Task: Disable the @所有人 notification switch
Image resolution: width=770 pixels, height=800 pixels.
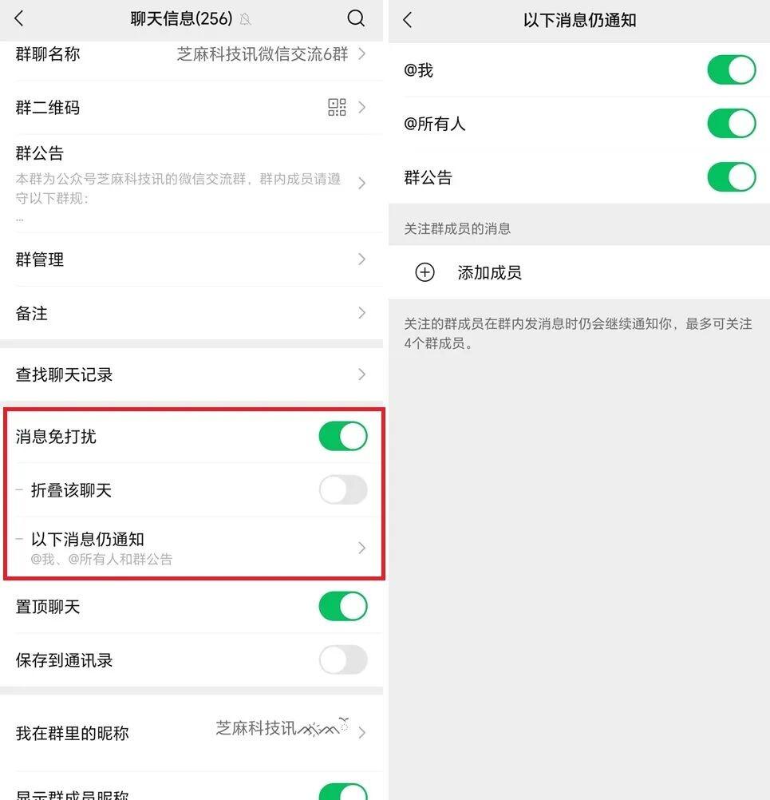Action: click(x=732, y=124)
